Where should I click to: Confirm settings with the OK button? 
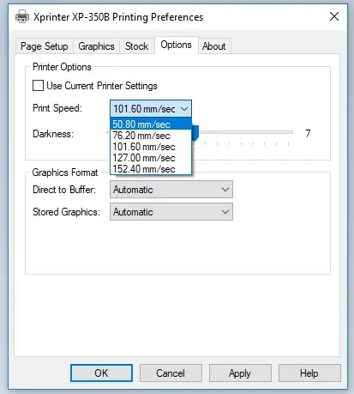(x=101, y=373)
